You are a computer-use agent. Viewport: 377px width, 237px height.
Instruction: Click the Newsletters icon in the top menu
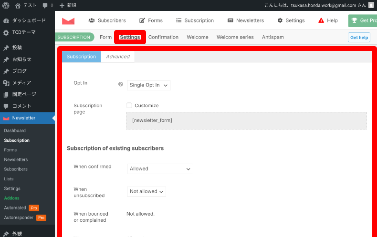coord(230,20)
